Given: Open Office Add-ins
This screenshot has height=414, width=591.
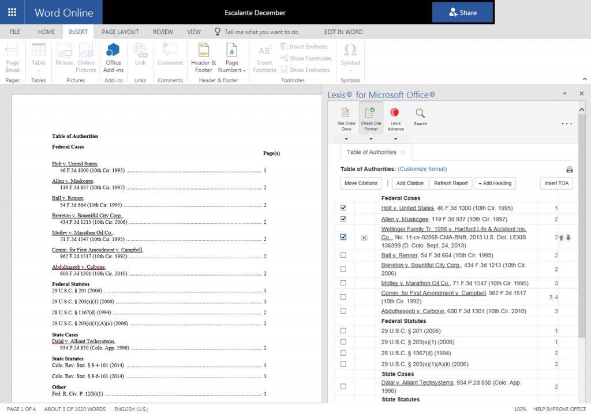Looking at the screenshot, I should [x=113, y=58].
